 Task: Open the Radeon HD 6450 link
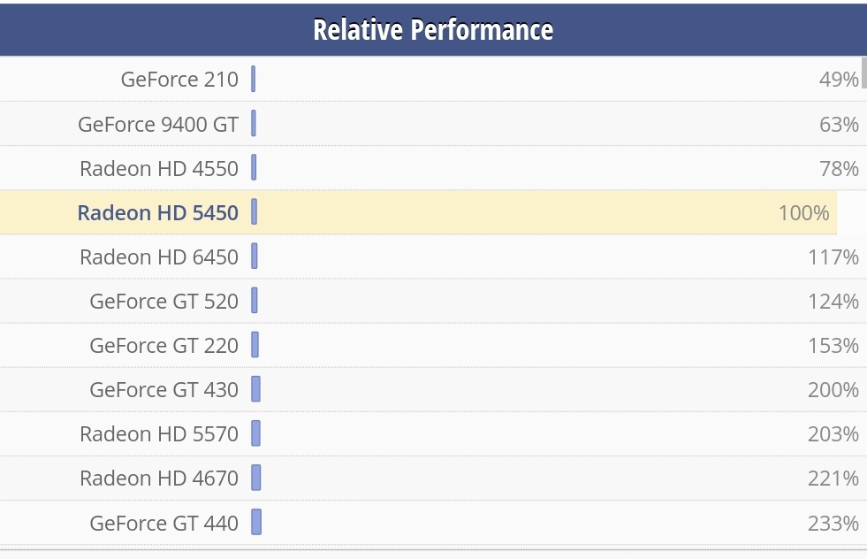pyautogui.click(x=159, y=257)
